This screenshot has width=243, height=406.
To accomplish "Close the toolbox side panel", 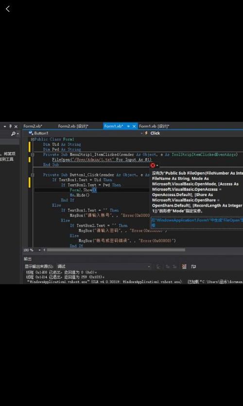I will point(16,127).
